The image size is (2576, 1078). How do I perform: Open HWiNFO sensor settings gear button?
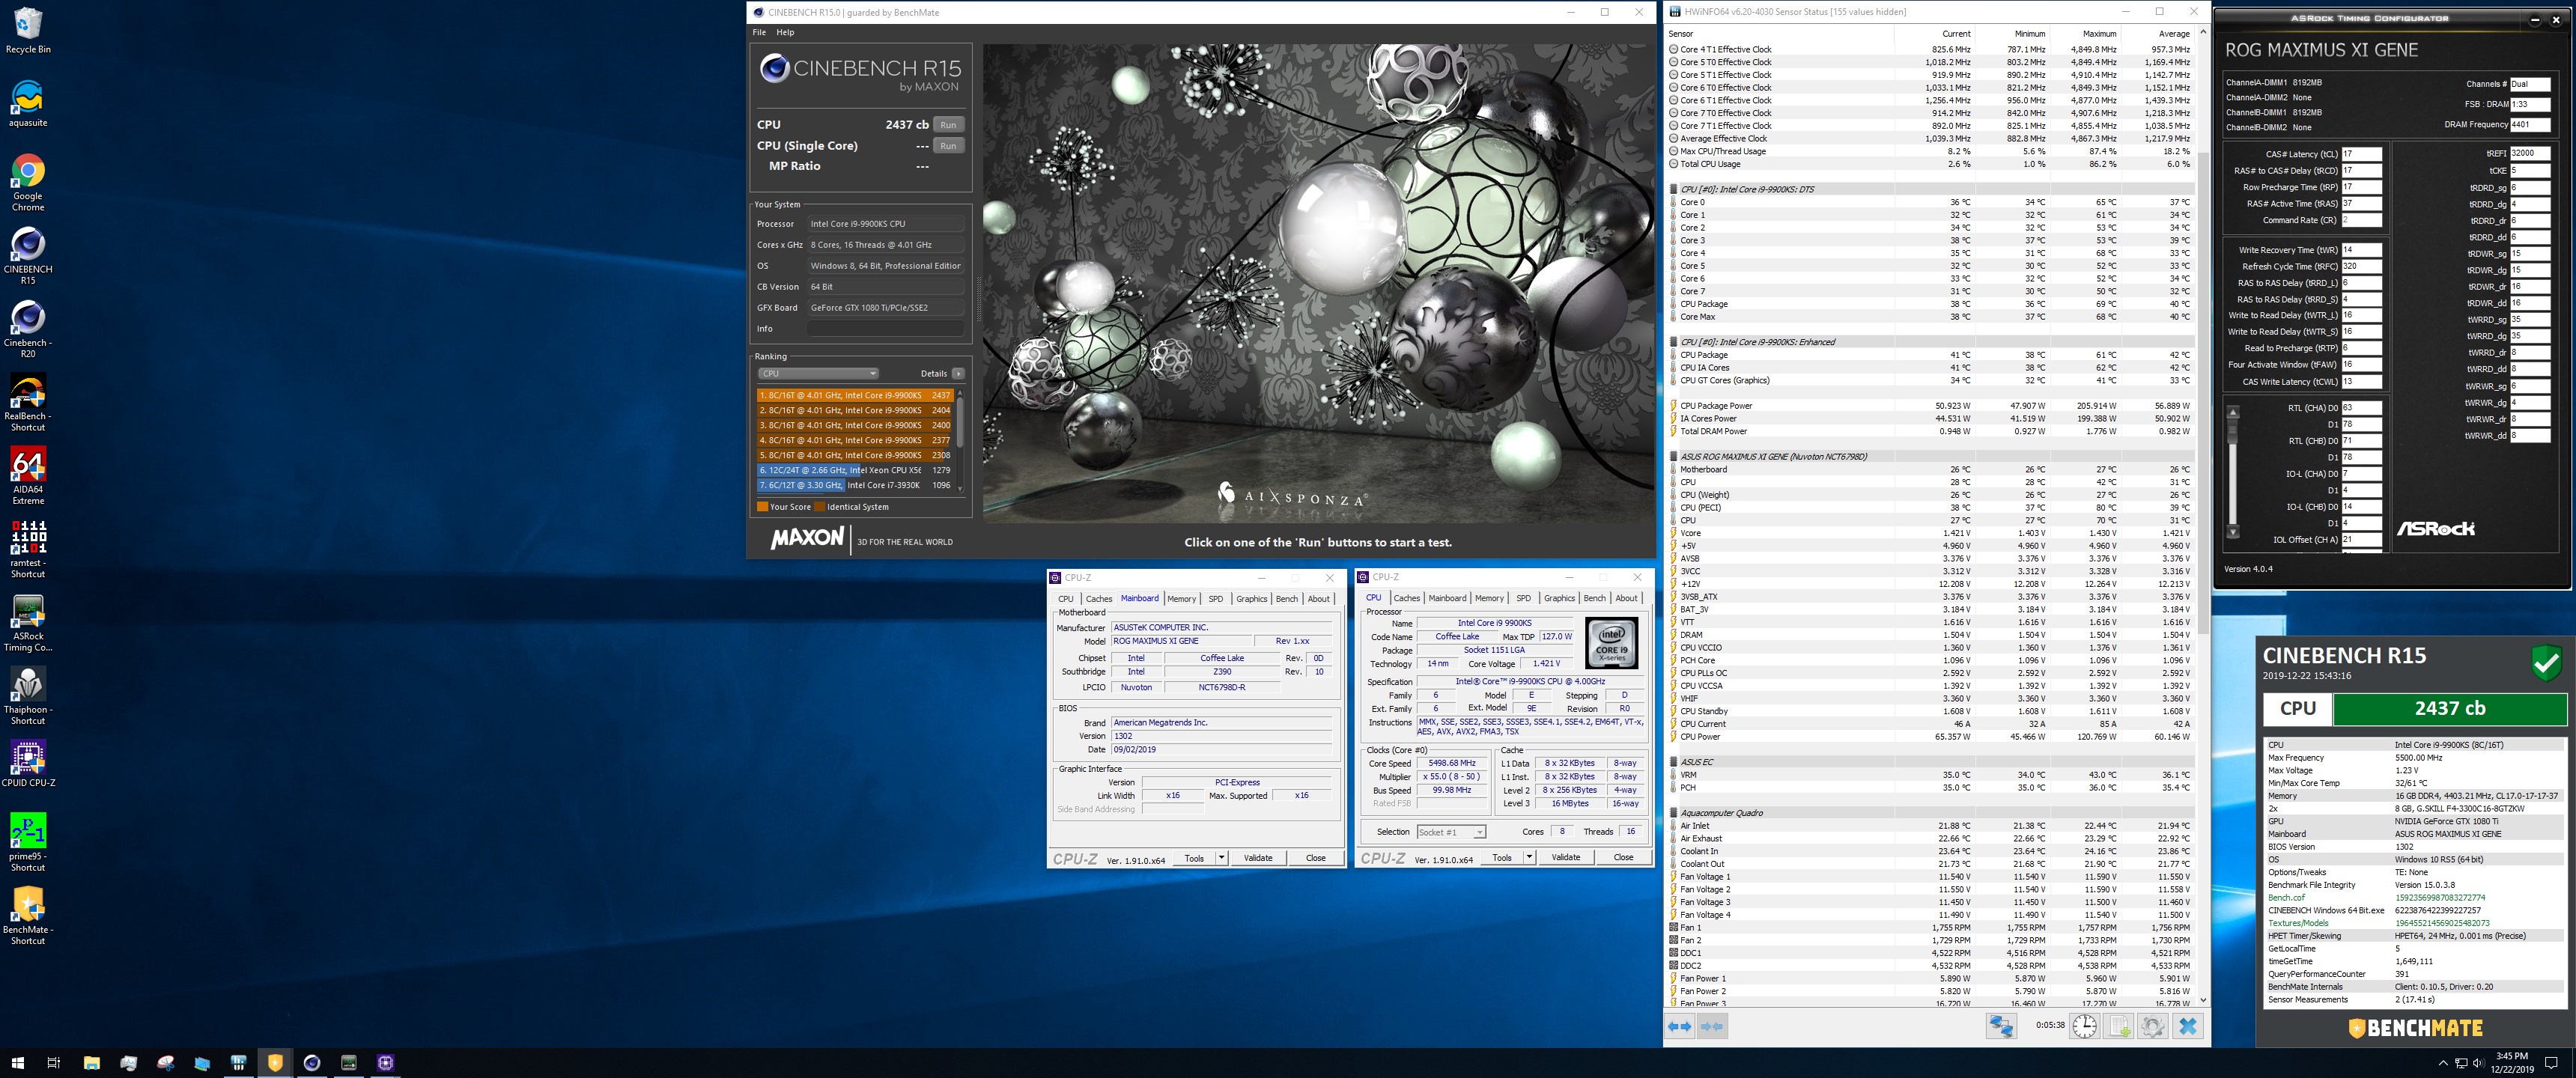[2153, 1026]
